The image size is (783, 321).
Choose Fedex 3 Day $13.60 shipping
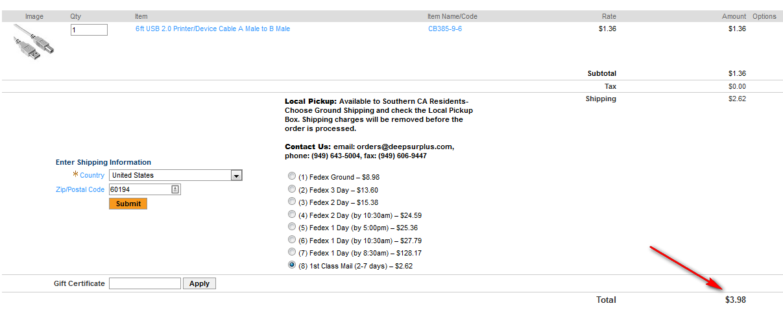point(292,189)
